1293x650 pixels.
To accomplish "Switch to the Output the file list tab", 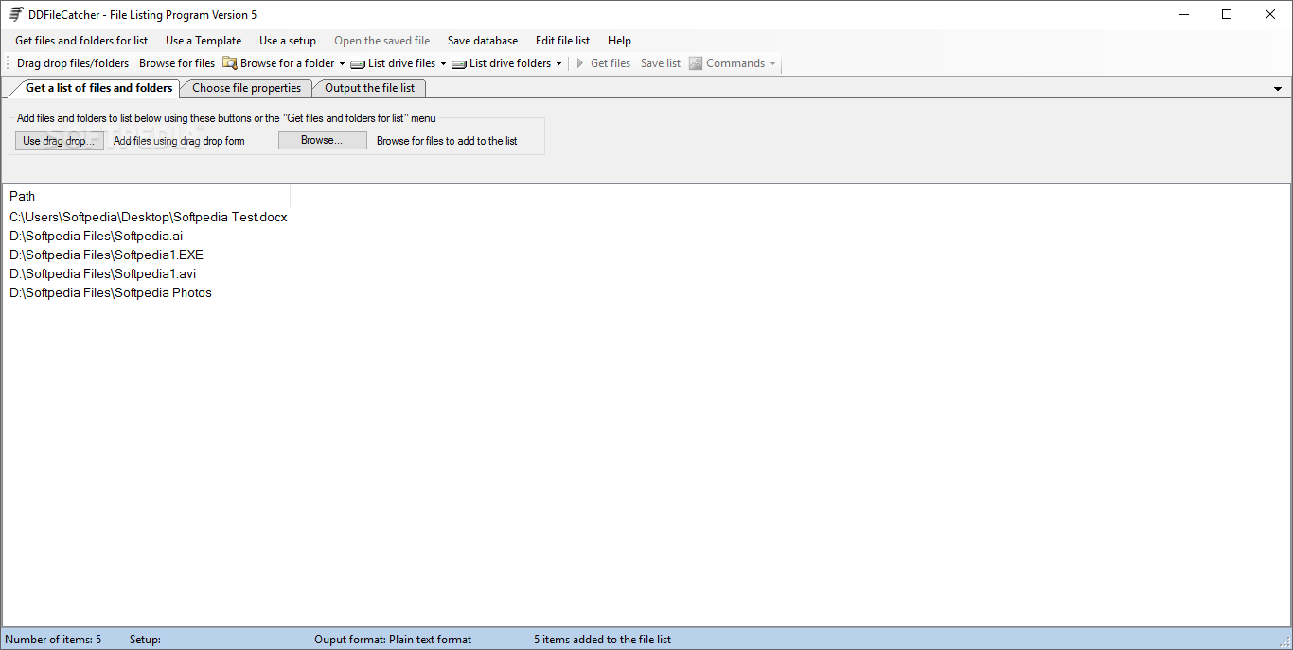I will (x=370, y=88).
